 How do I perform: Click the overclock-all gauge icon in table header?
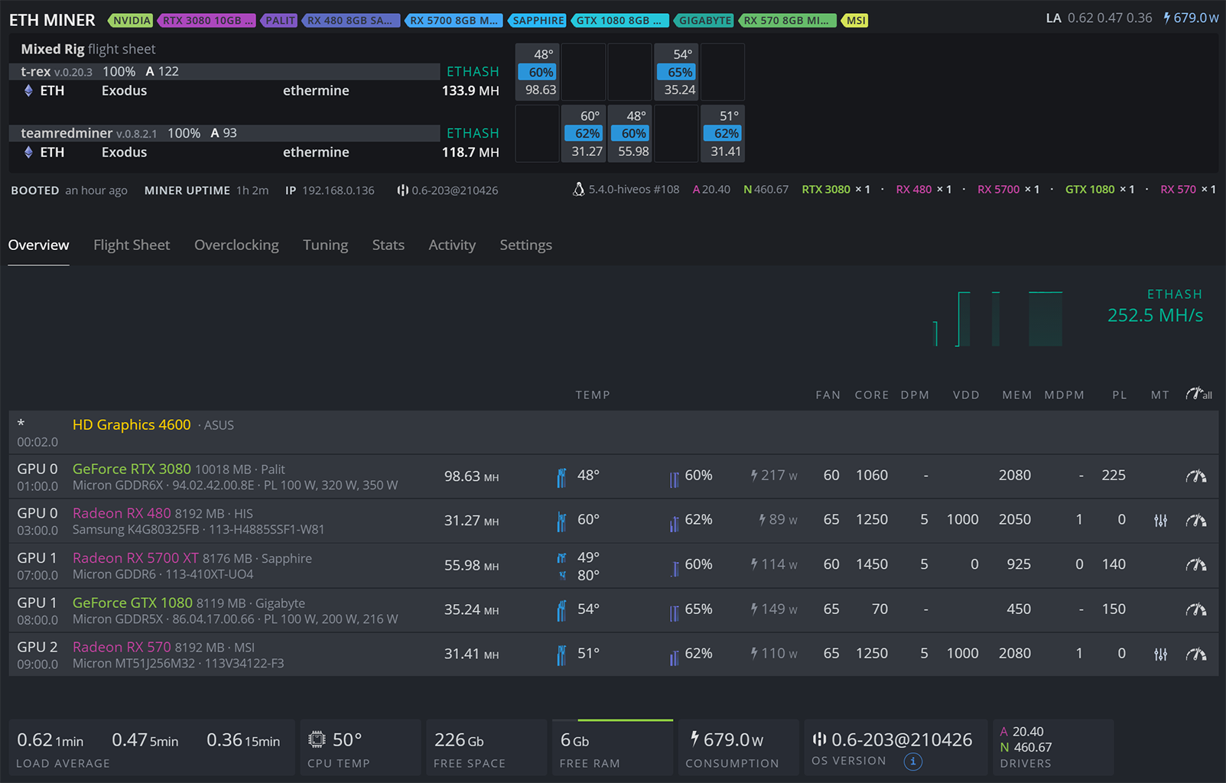[x=1198, y=394]
